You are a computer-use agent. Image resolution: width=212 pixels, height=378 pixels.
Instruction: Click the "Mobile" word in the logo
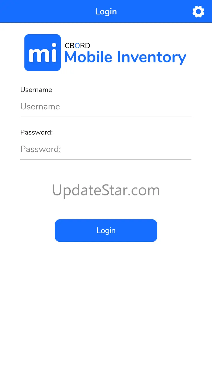click(x=88, y=57)
